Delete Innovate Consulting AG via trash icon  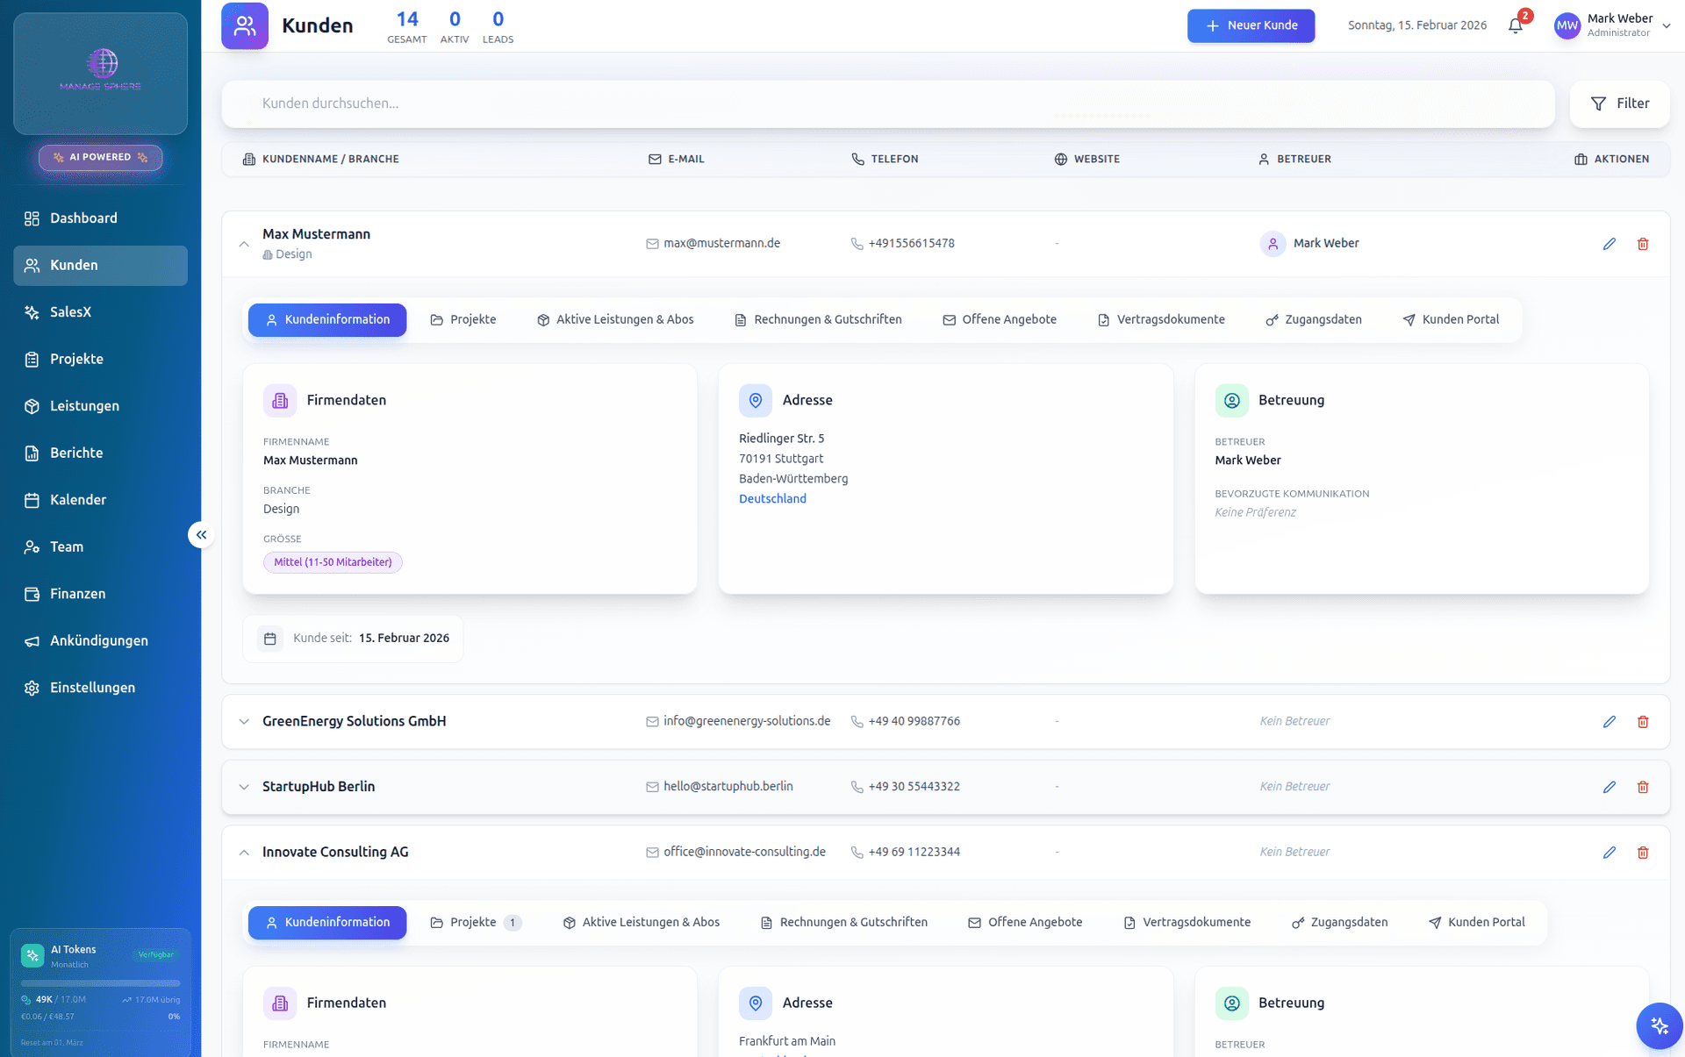(1642, 853)
